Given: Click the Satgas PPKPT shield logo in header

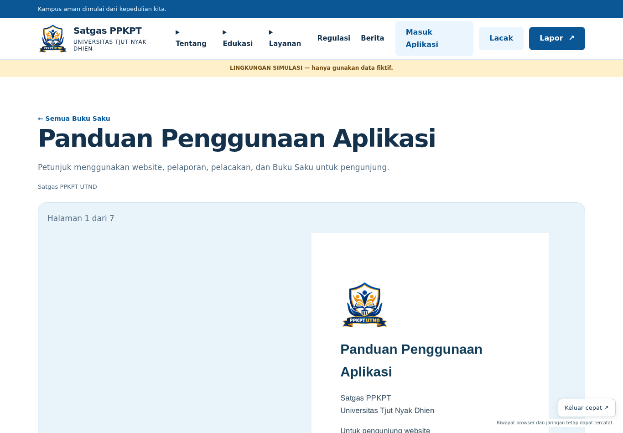Looking at the screenshot, I should pyautogui.click(x=53, y=38).
